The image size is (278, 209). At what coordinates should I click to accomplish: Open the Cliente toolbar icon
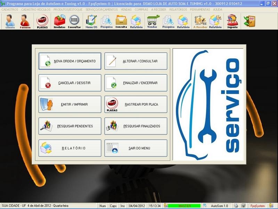pyautogui.click(x=10, y=22)
